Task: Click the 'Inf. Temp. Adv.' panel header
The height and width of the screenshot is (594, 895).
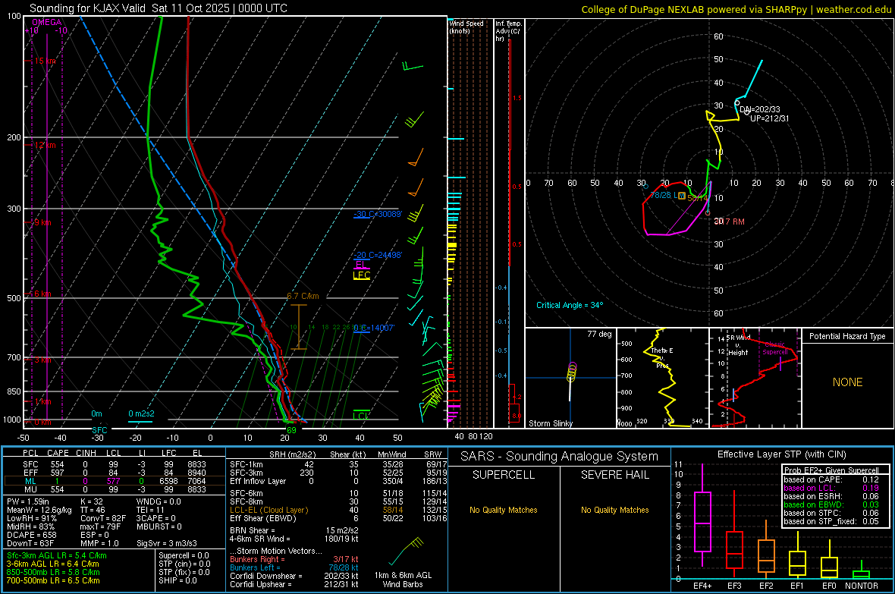Action: (508, 31)
